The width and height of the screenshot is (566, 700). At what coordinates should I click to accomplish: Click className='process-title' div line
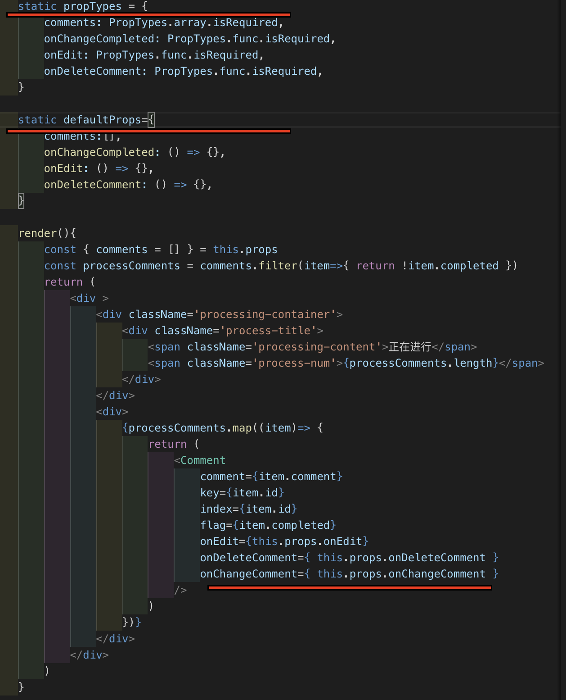pyautogui.click(x=223, y=331)
